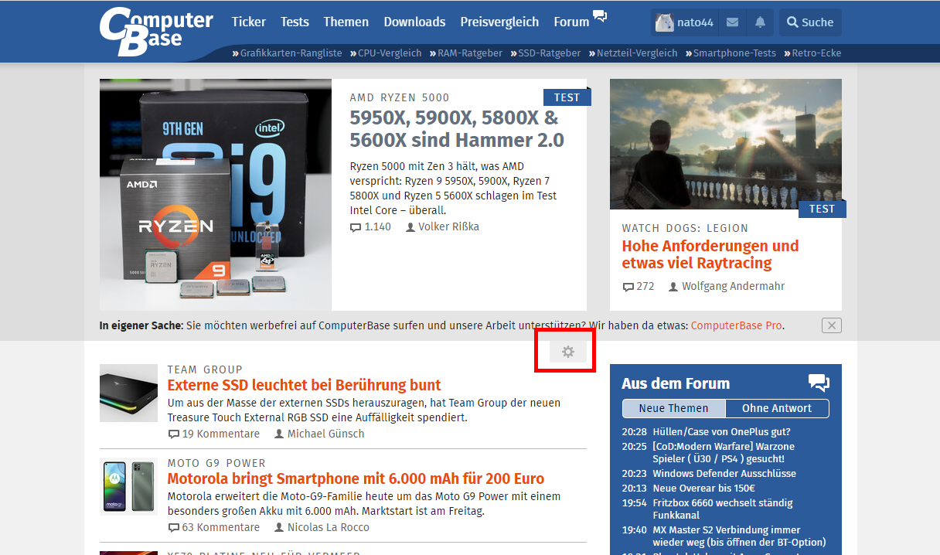The height and width of the screenshot is (555, 940).
Task: Open Ticker in the main navigation
Action: (x=249, y=22)
